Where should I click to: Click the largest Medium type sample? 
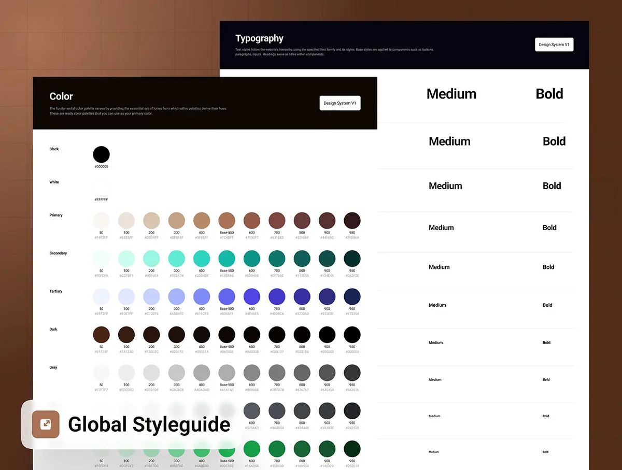[x=451, y=94]
